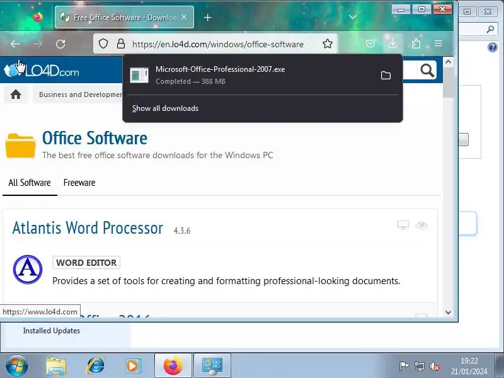Click the URL address bar
The width and height of the screenshot is (504, 378).
click(x=218, y=44)
